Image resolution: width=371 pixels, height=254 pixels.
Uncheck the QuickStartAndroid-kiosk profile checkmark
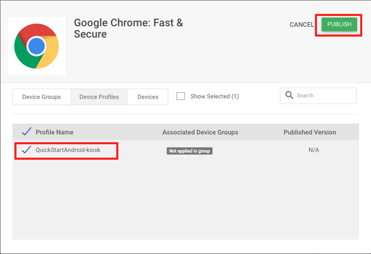tap(27, 150)
